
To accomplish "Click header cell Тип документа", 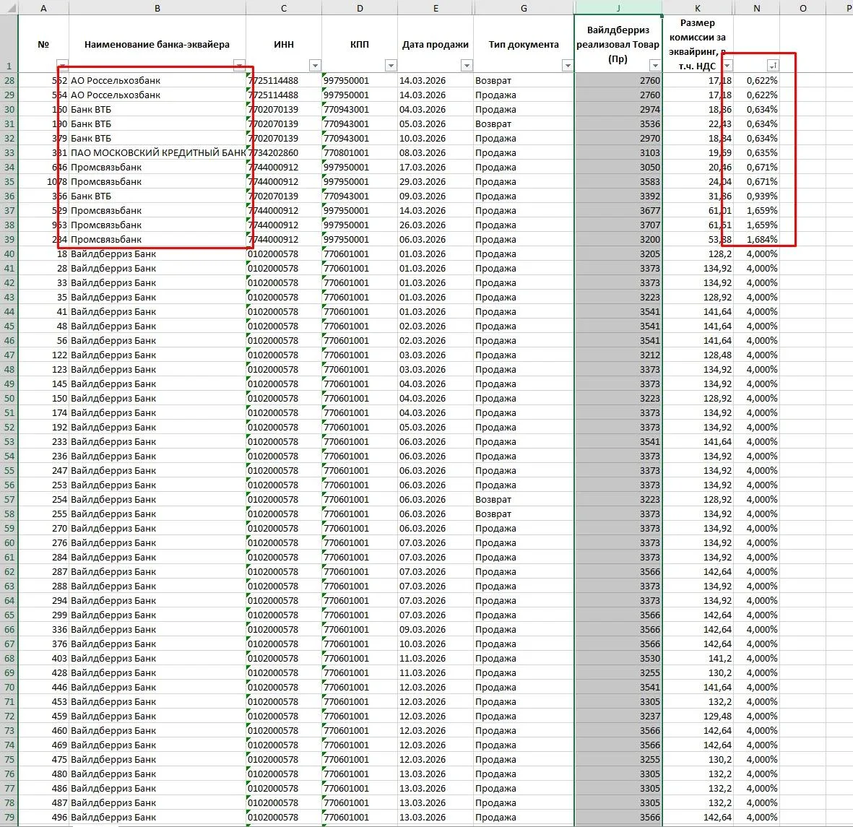I will [x=524, y=44].
